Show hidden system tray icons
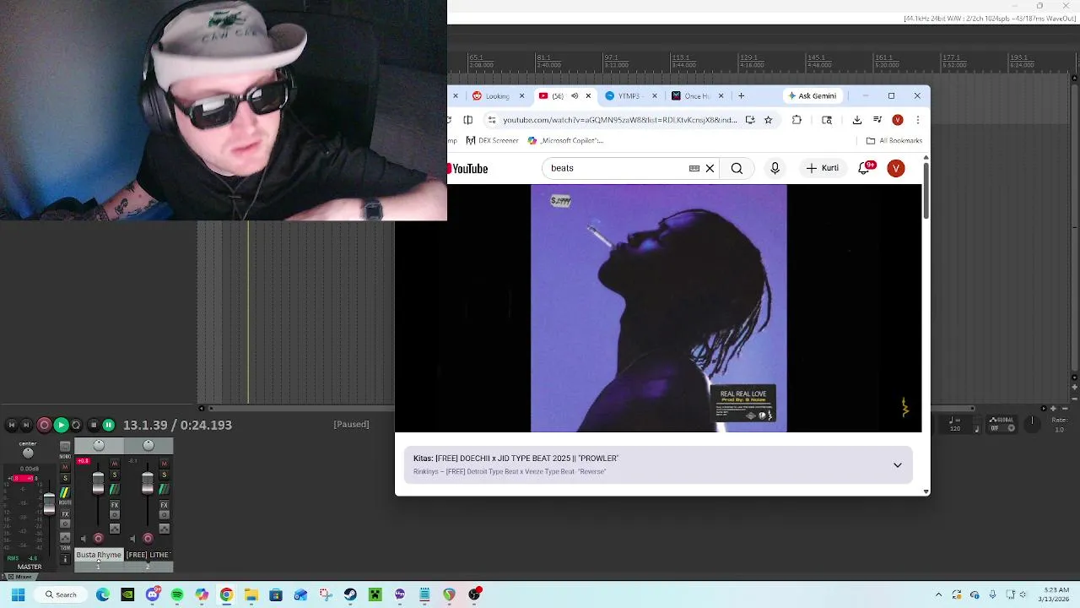Image resolution: width=1080 pixels, height=608 pixels. point(938,594)
